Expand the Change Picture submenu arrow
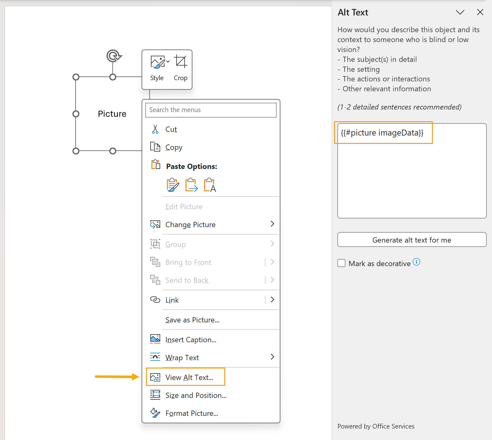This screenshot has width=492, height=440. pos(272,224)
